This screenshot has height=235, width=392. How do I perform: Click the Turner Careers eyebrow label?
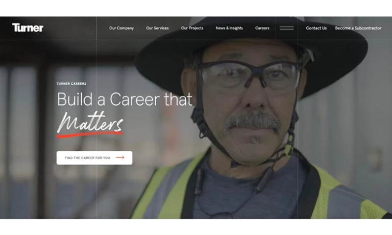pos(71,84)
